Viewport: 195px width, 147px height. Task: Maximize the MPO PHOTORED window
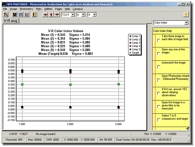point(183,4)
